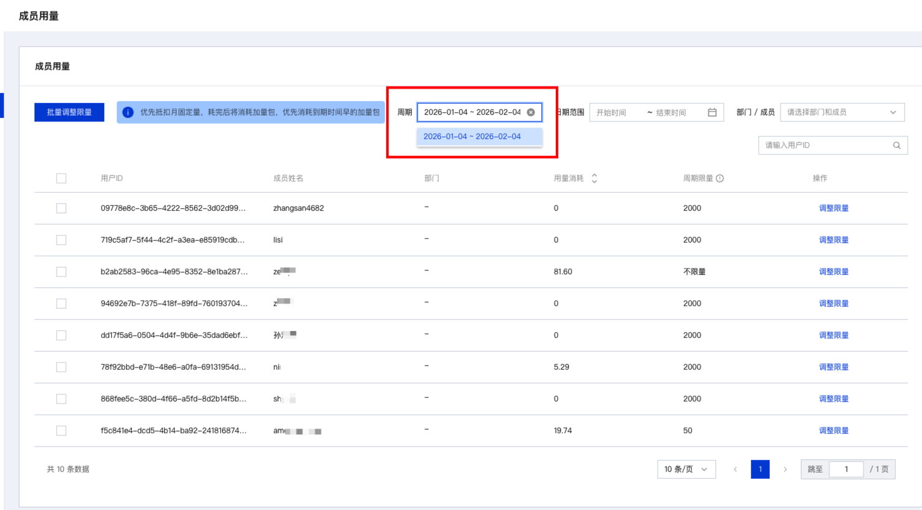Open the 部门 / 成员 dropdown
The height and width of the screenshot is (510, 922).
point(842,112)
